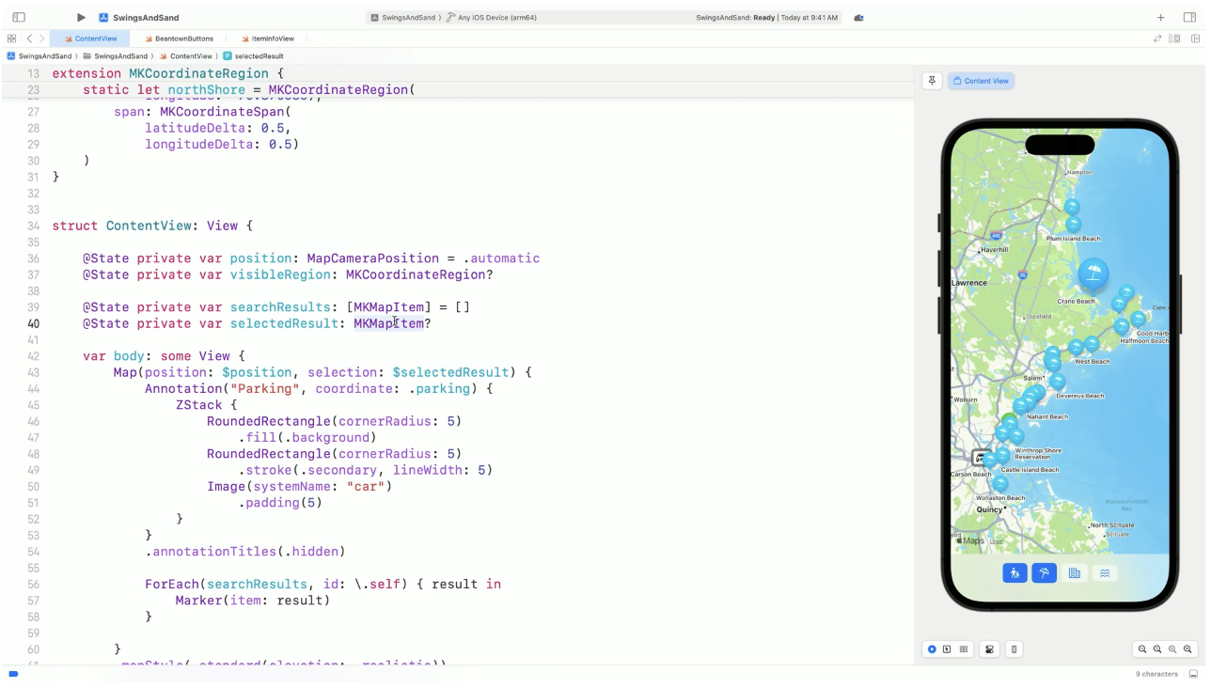Click the large beach umbrella marker on the map

[x=1092, y=274]
